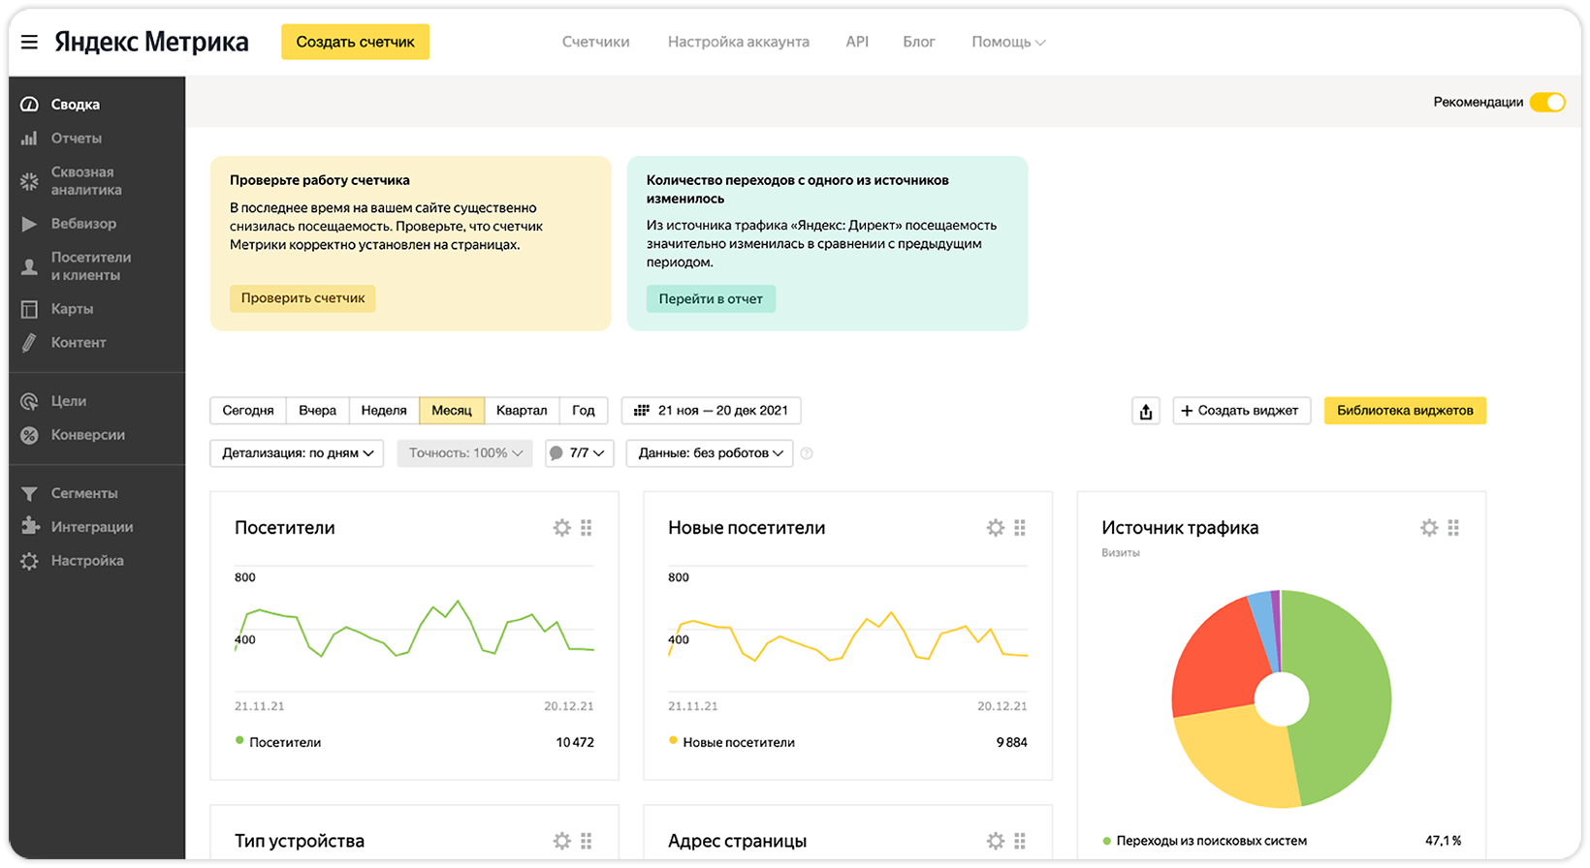Open Сквозная аналитика in the sidebar
Image resolution: width=1590 pixels, height=868 pixels.
[85, 181]
